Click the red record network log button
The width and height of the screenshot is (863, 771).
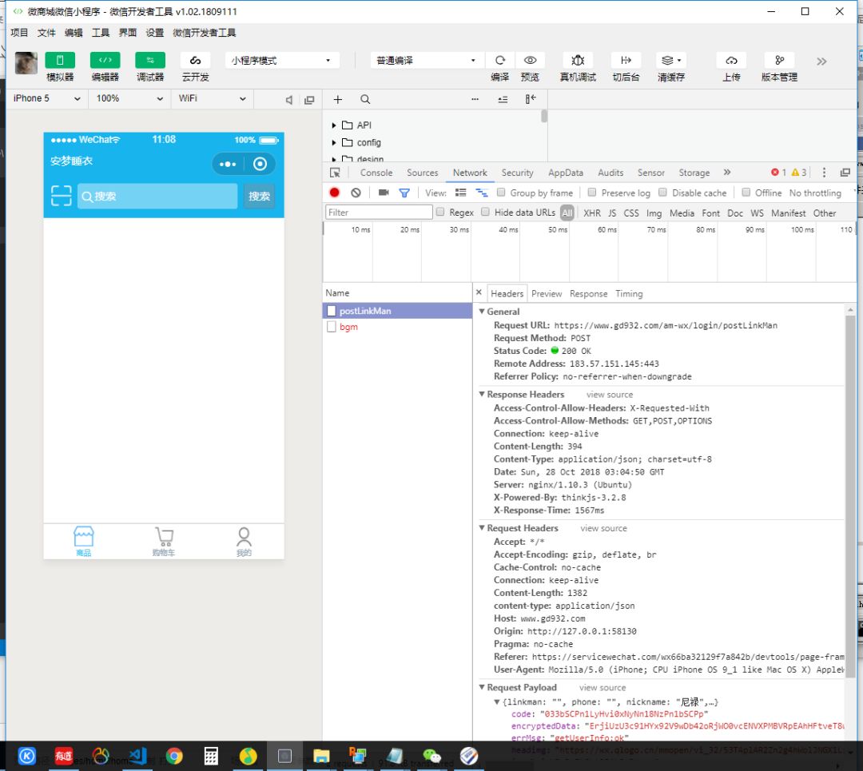[x=334, y=193]
